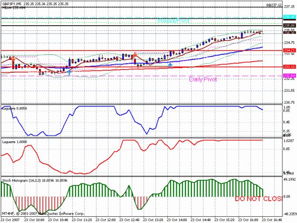Viewport: 297px width, 223px height.
Task: Click the MetaQuotes Software Corp. copyright text
Action: pyautogui.click(x=42, y=213)
